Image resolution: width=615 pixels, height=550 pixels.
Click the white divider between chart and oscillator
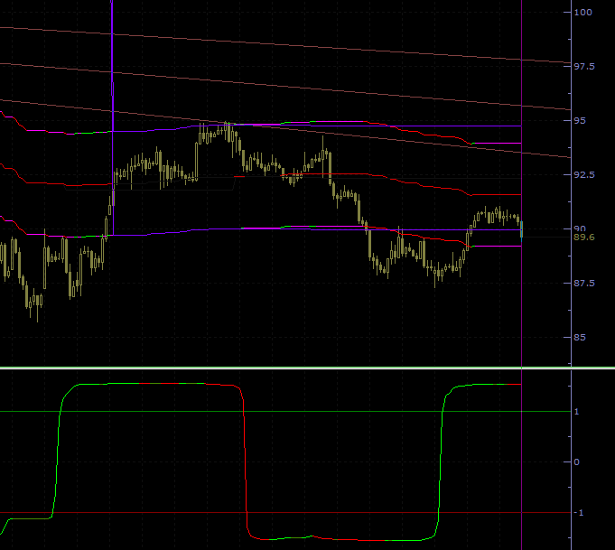(307, 368)
